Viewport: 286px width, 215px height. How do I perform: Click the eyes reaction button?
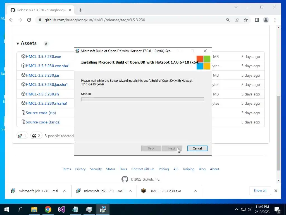point(36,136)
